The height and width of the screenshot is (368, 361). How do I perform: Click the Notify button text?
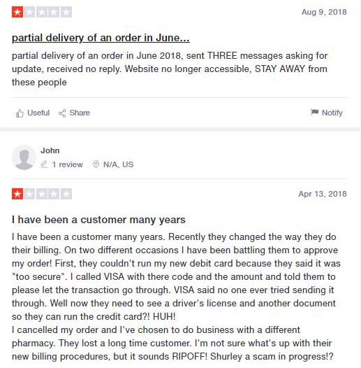point(332,113)
